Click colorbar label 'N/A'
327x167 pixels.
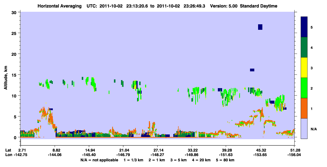[x=313, y=129]
